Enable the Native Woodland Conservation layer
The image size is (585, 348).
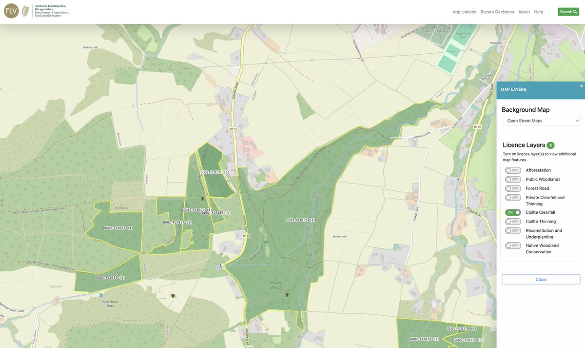[512, 246]
